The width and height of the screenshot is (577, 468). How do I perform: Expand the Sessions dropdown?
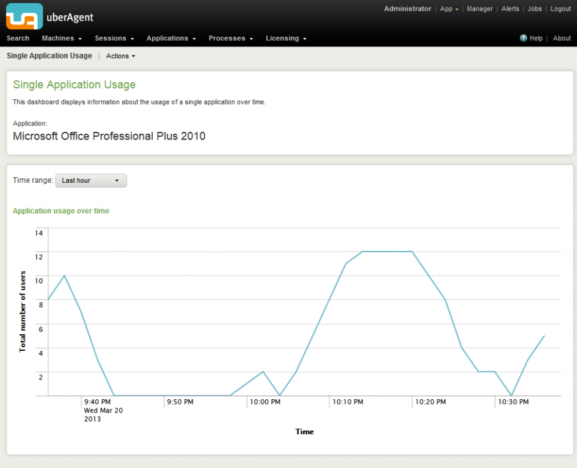click(x=113, y=38)
